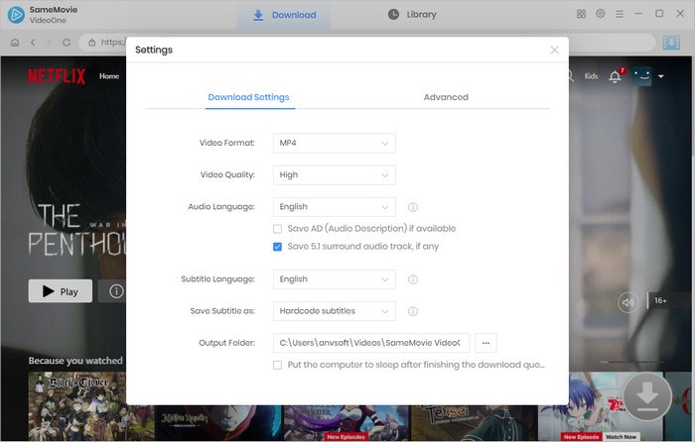
Task: Click the Netflix logo
Action: click(57, 76)
